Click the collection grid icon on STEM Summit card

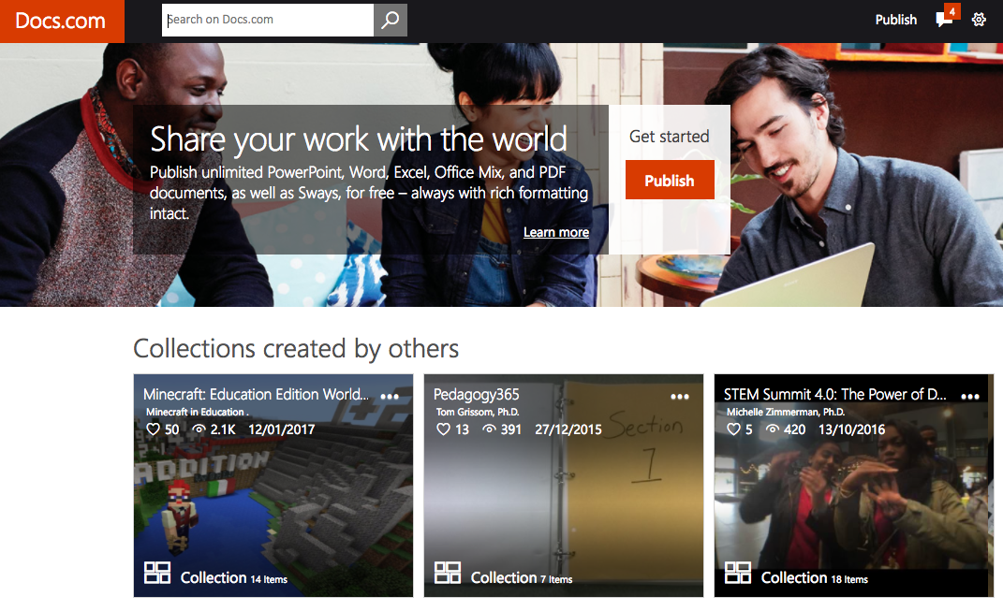738,573
